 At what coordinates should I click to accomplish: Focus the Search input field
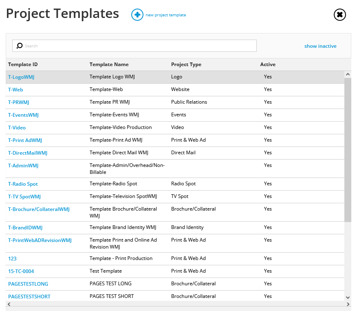pos(134,46)
